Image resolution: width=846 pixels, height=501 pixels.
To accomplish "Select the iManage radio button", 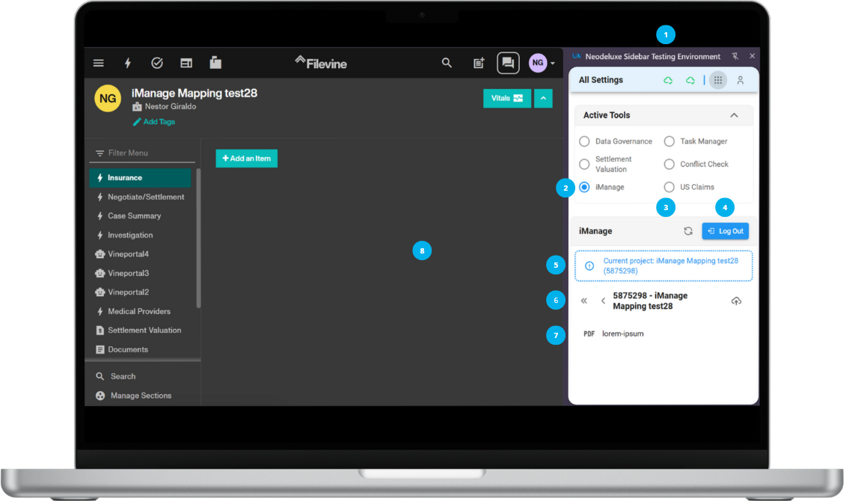I will click(x=584, y=187).
